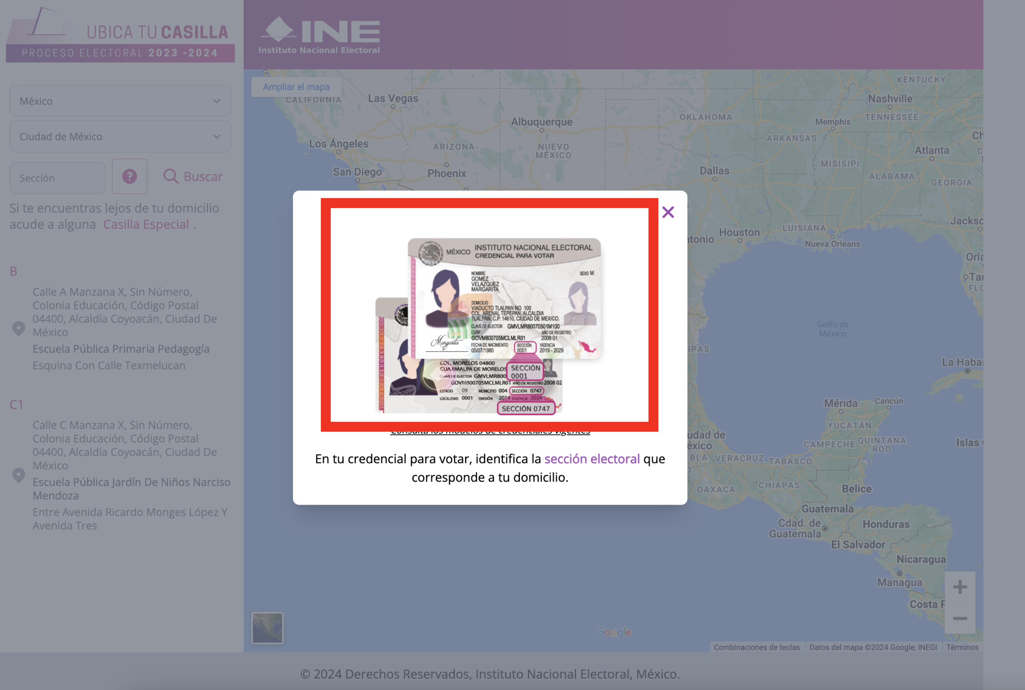Click 'Entre Avenida Ricardo Monges López' text
This screenshot has height=690, width=1025.
(125, 512)
